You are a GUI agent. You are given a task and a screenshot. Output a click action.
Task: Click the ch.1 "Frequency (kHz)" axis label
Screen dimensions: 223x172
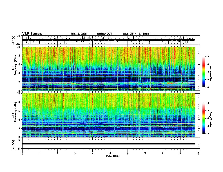point(15,65)
